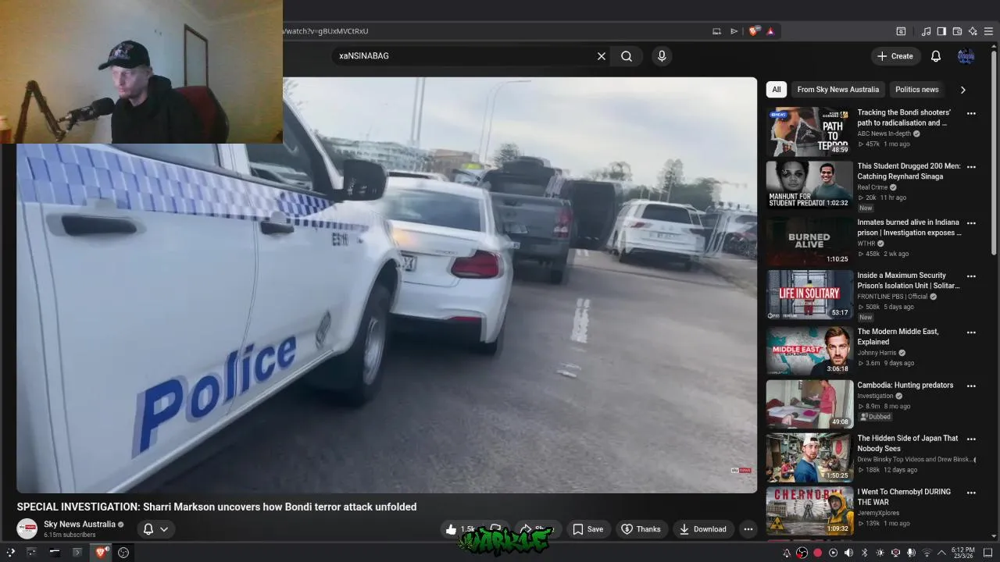
Task: Open Brave Shields lion icon
Action: click(x=753, y=31)
